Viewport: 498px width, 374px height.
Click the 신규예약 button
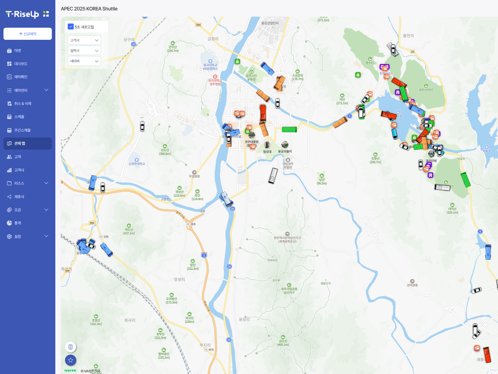click(x=28, y=34)
